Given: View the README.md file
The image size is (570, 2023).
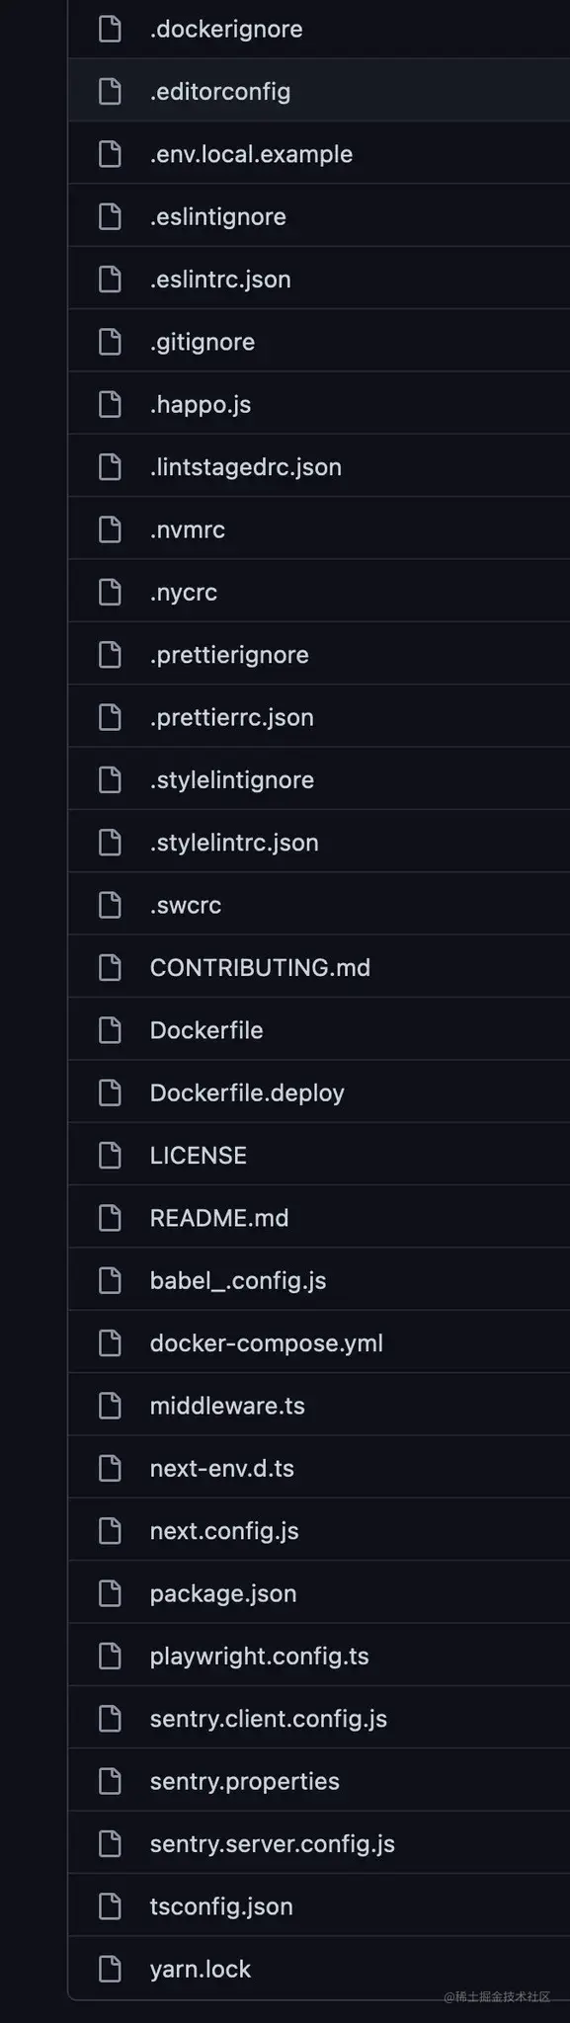Looking at the screenshot, I should point(219,1218).
